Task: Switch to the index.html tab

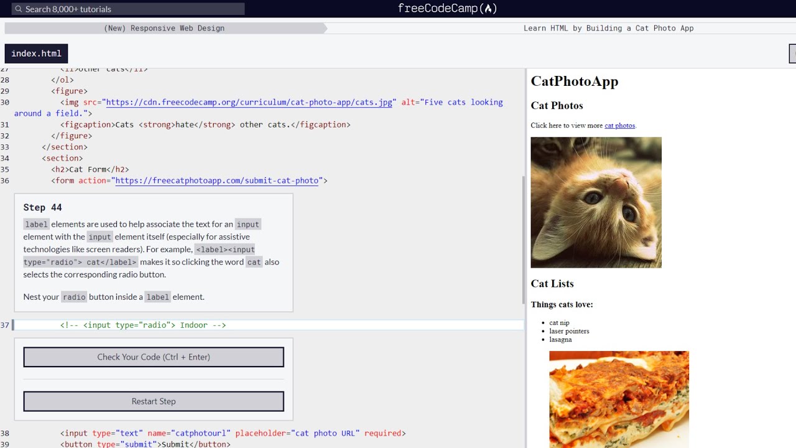Action: coord(36,54)
